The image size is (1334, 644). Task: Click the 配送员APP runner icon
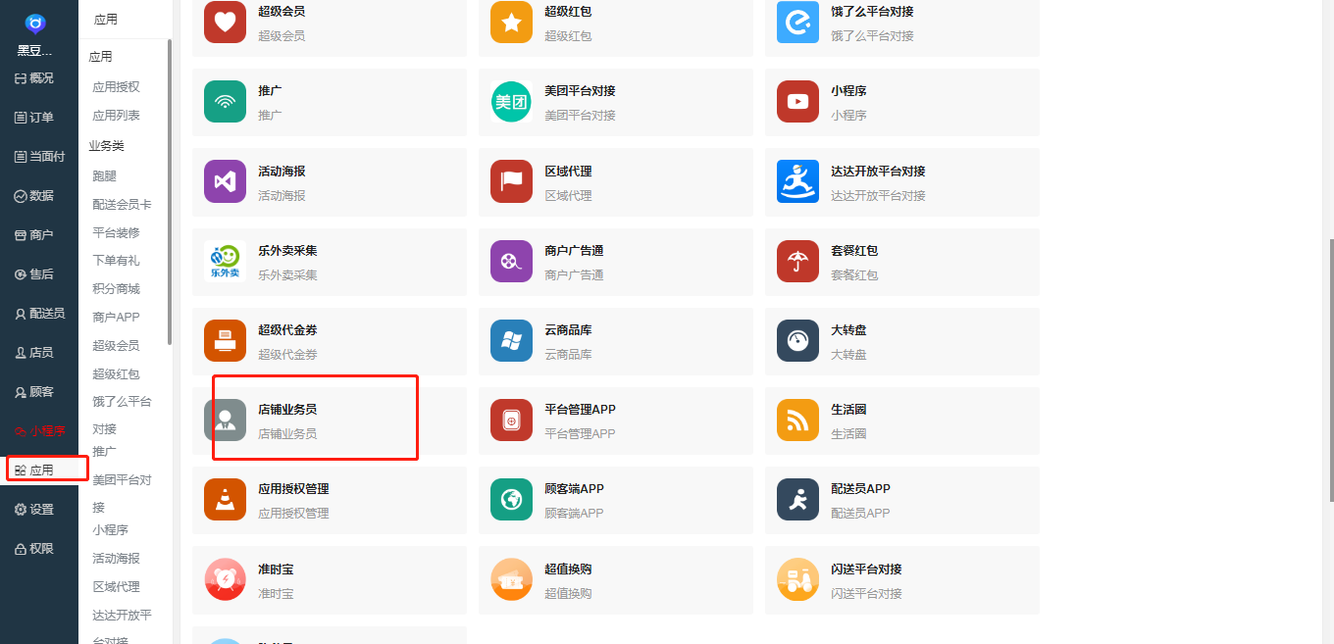(x=797, y=500)
